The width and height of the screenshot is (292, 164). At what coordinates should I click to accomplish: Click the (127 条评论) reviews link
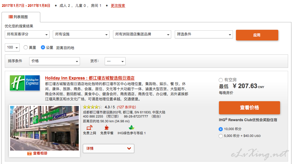(126, 107)
